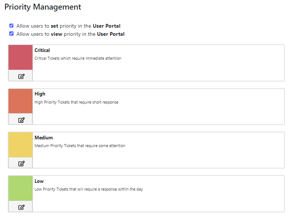Select the red Critical color swatch
290x219 pixels.
click(21, 57)
